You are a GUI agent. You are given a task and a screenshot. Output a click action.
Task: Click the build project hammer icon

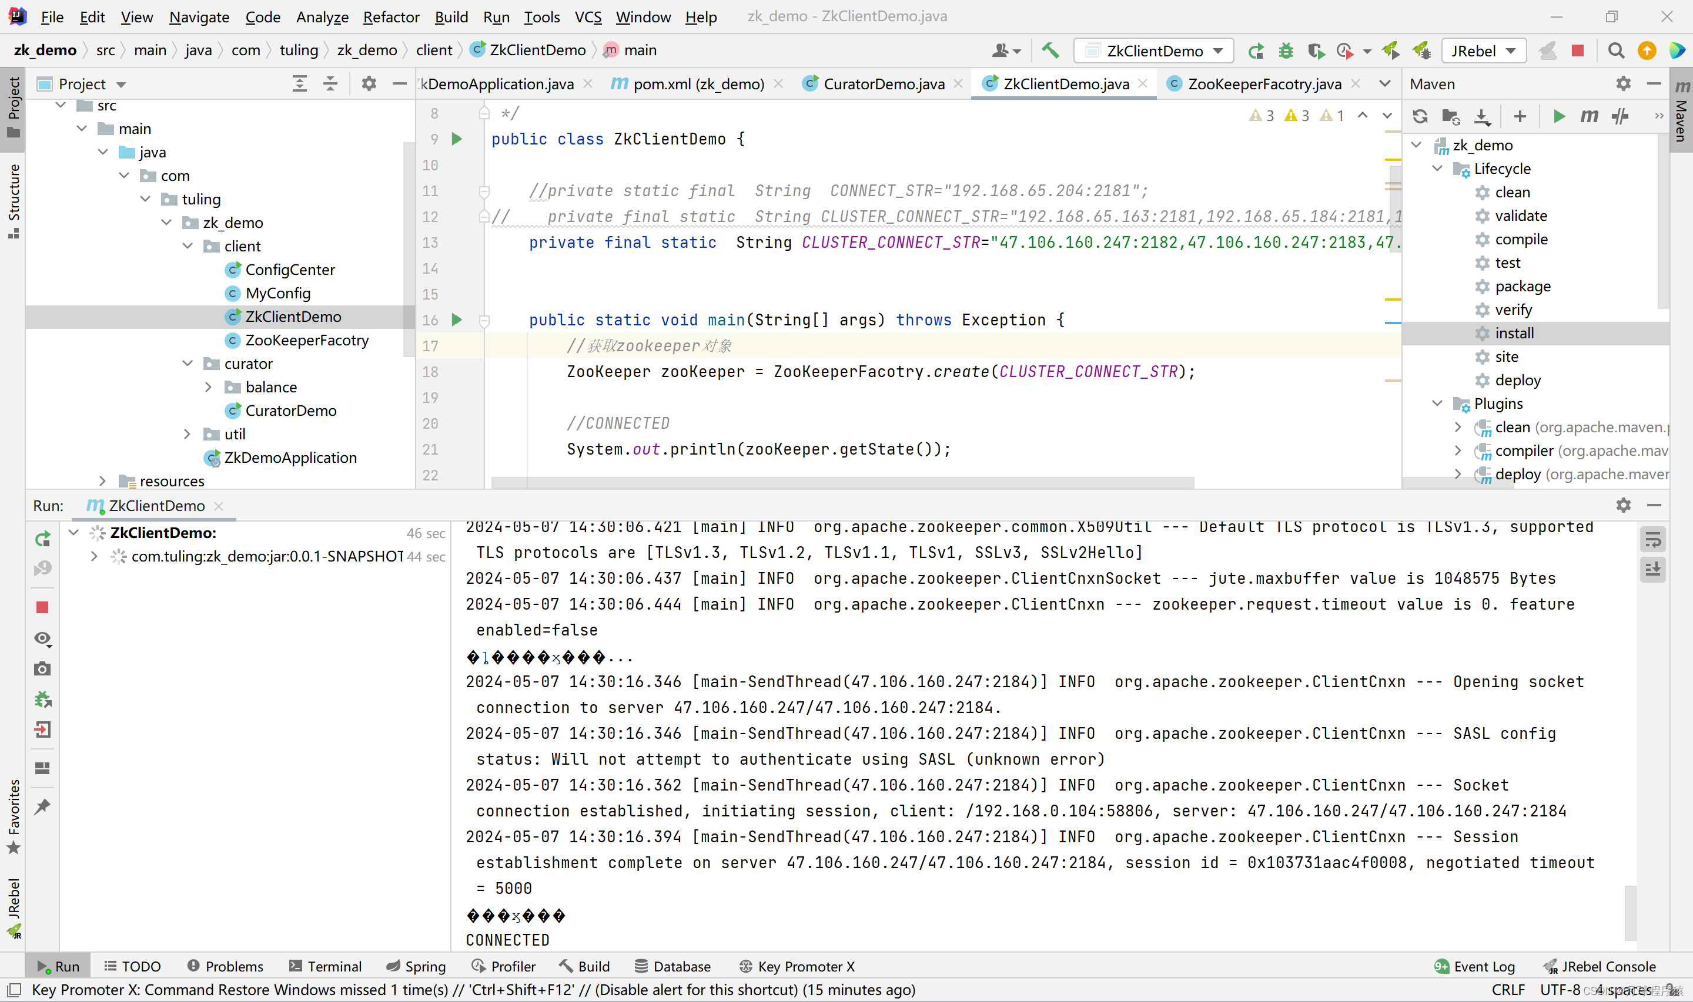(x=1047, y=50)
